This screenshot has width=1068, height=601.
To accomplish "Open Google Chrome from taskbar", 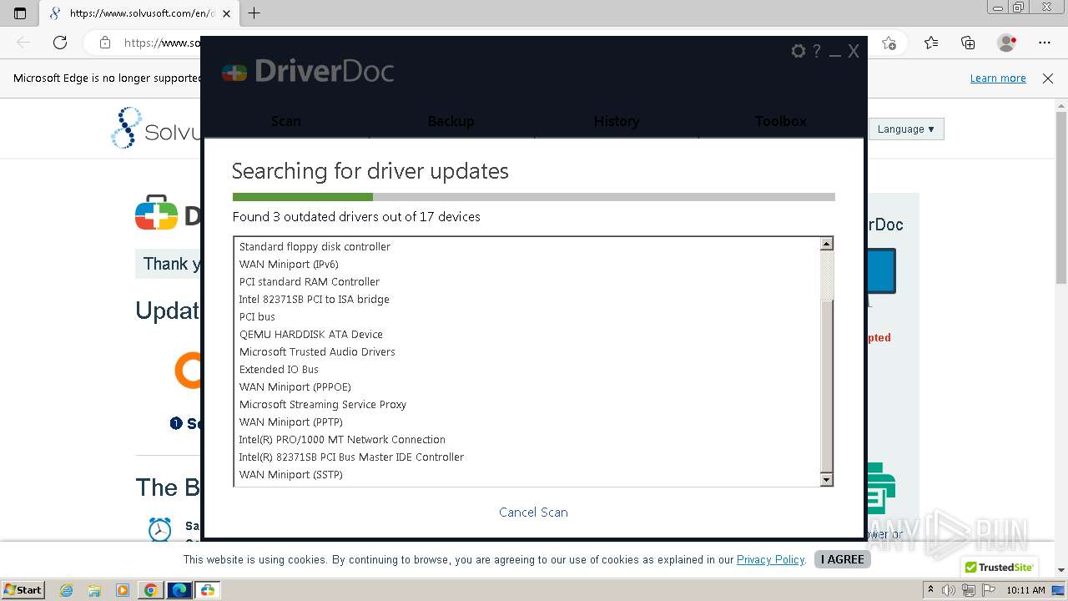I will (x=150, y=590).
